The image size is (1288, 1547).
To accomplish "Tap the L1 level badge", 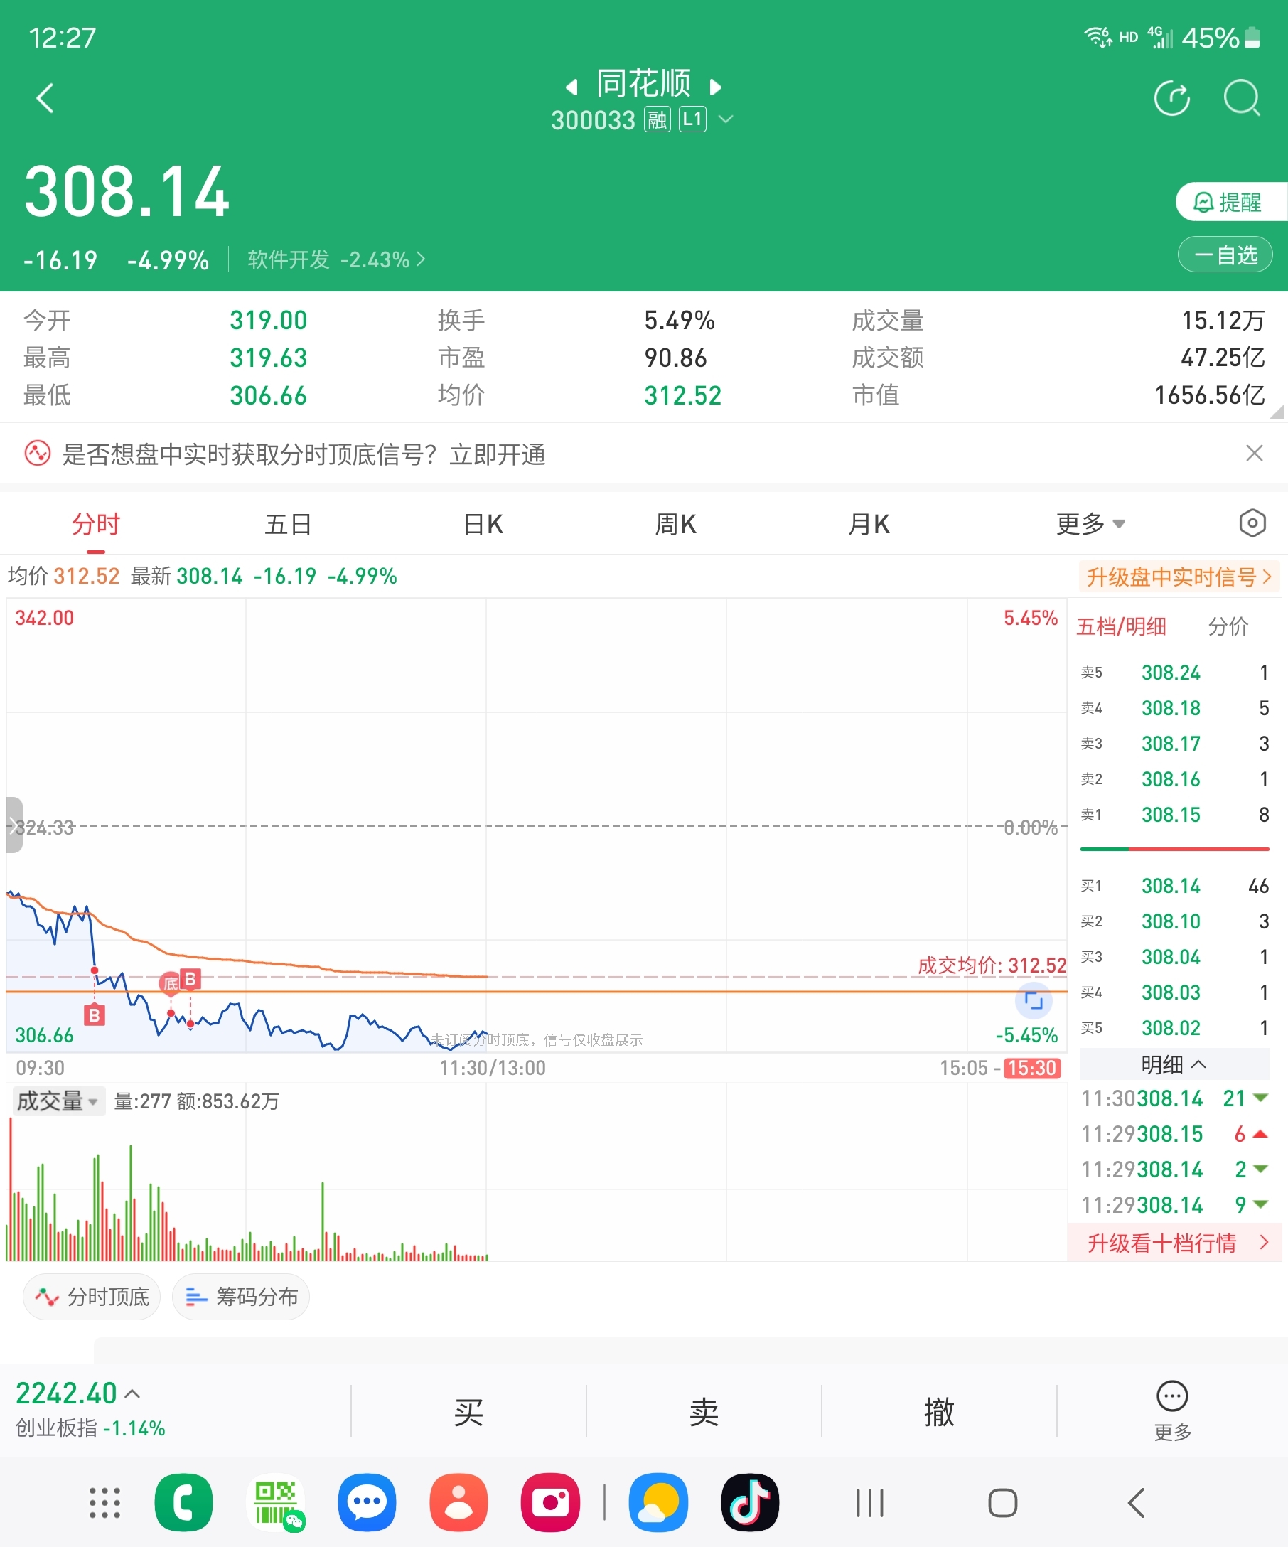I will click(x=692, y=119).
